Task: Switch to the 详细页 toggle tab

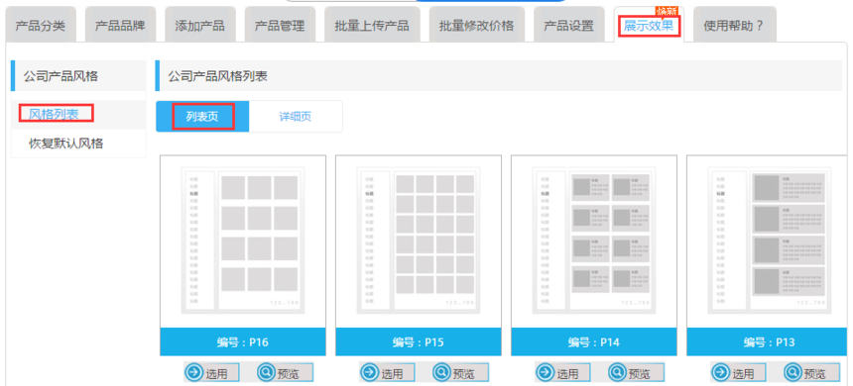Action: [x=296, y=116]
